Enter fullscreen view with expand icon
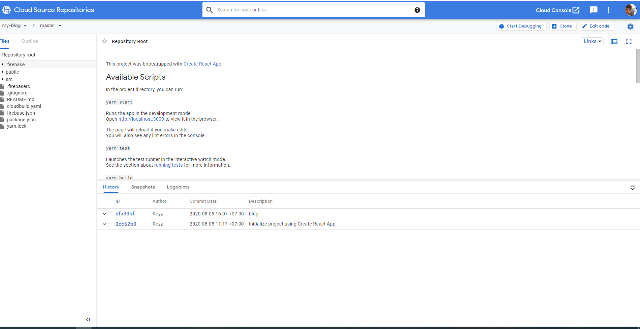The image size is (640, 329). [629, 41]
